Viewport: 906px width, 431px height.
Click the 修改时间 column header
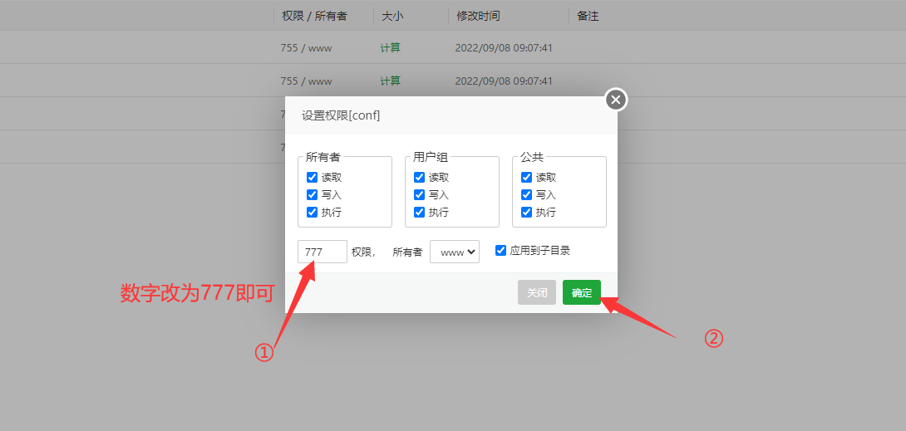click(478, 16)
